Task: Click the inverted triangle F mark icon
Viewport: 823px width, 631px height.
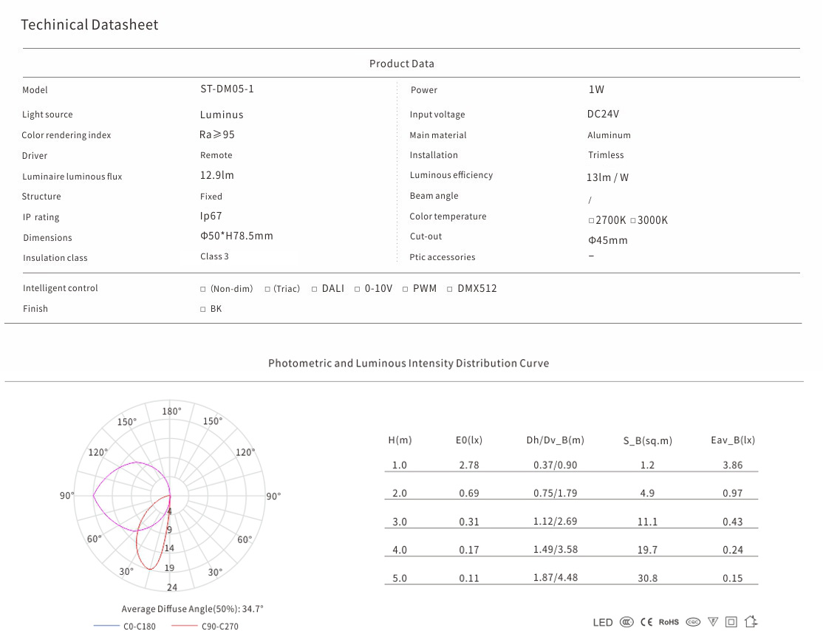Action: point(713,622)
